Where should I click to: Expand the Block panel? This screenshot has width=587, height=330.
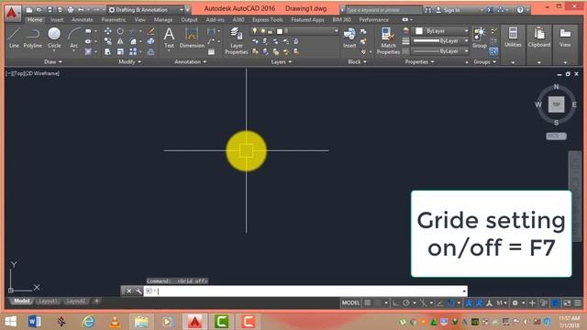click(x=357, y=61)
